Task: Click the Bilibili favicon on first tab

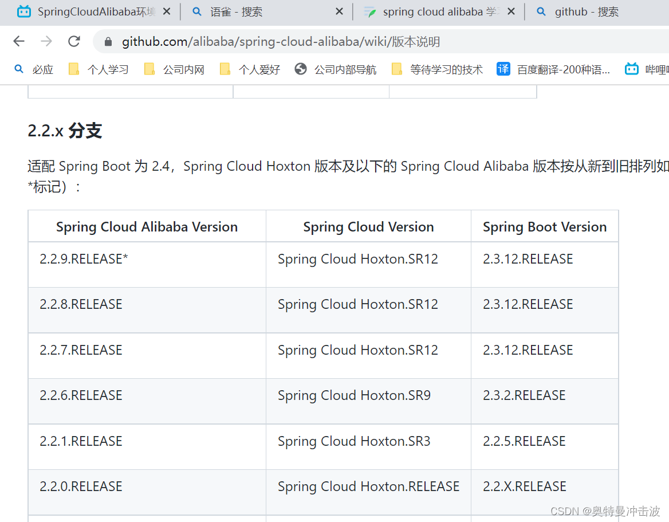Action: click(24, 11)
